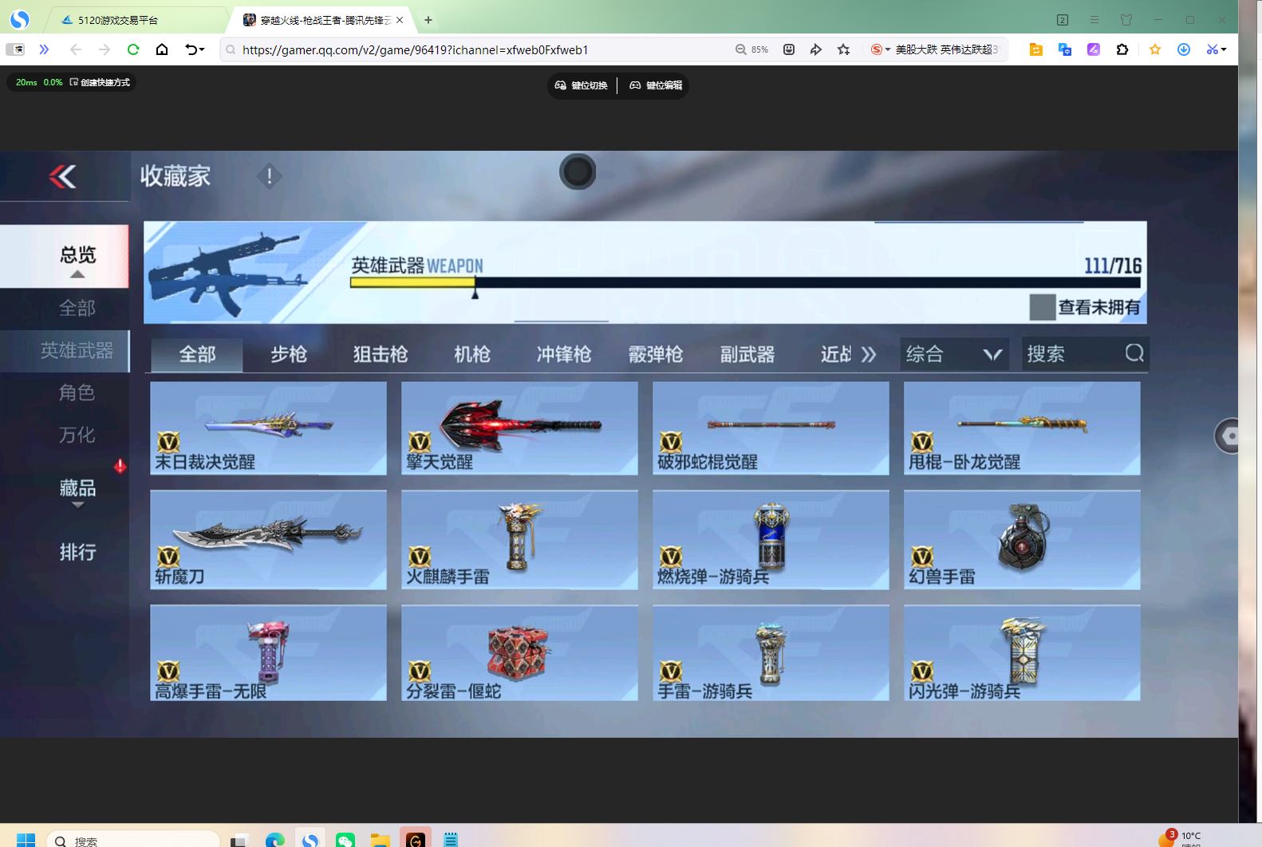Click the magnifier icon in the game search box
This screenshot has height=847, width=1262.
(x=1134, y=353)
